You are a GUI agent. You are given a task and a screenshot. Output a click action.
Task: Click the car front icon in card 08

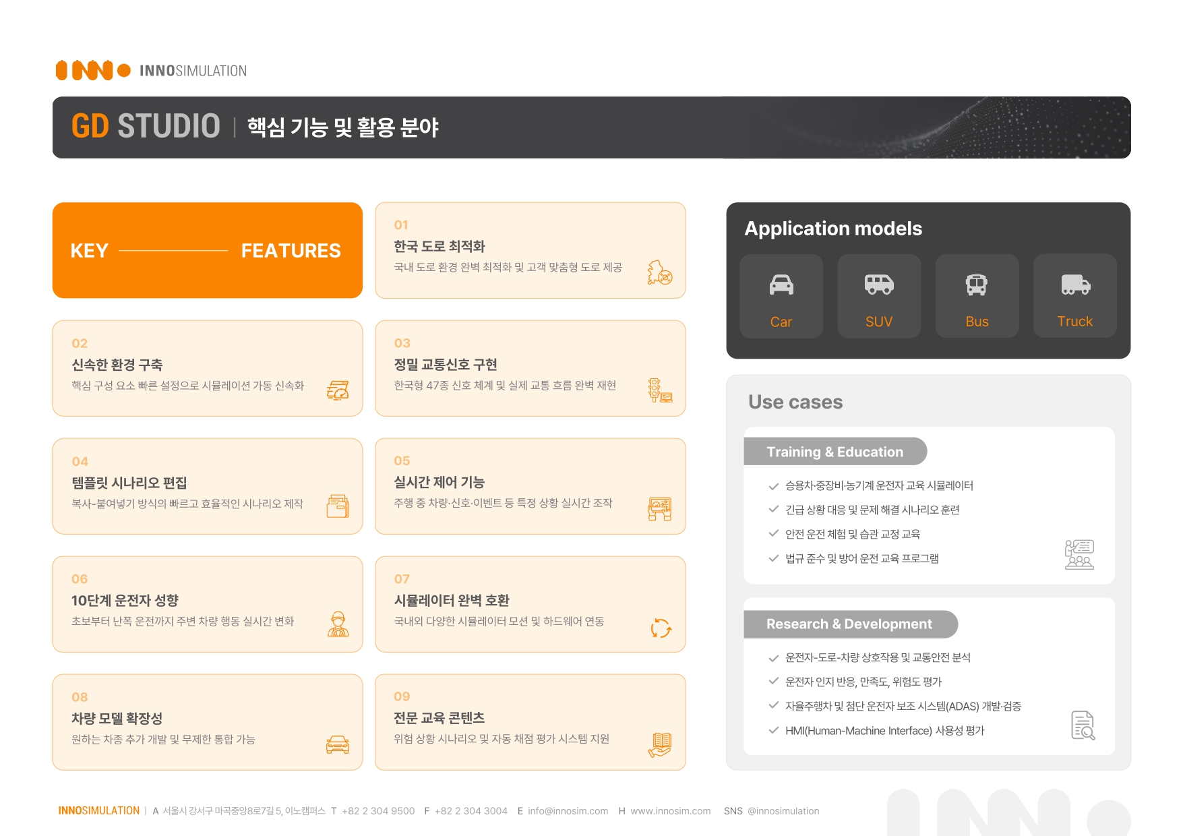click(338, 744)
